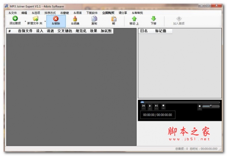The width and height of the screenshot is (227, 156).
Task: Open the &选项 (Options) menu
Action: [x=36, y=13]
